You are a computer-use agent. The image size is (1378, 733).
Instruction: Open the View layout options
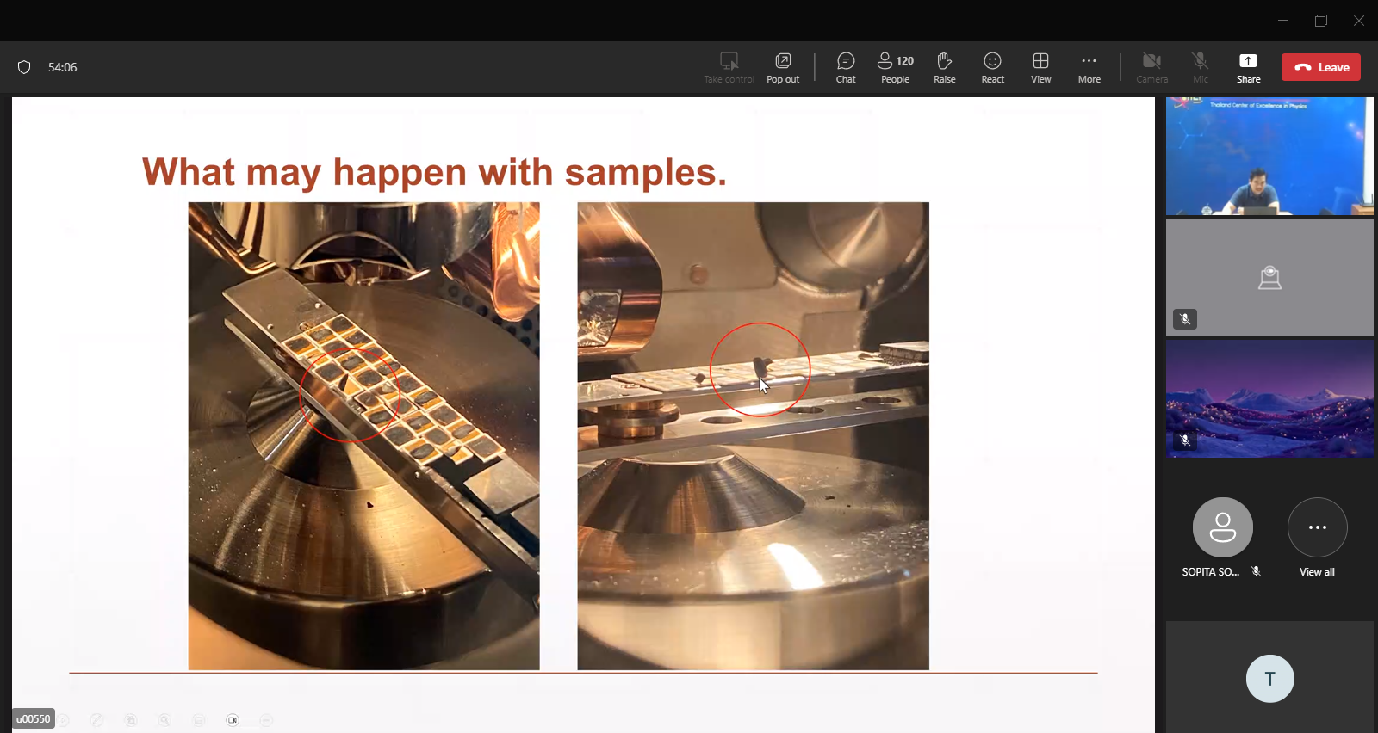[1040, 67]
